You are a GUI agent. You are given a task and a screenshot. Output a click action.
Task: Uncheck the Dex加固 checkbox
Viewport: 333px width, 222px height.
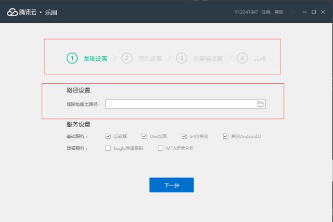[x=144, y=136]
